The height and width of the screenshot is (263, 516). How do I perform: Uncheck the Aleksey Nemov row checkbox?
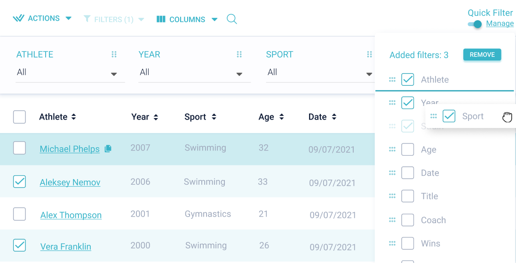point(19,182)
